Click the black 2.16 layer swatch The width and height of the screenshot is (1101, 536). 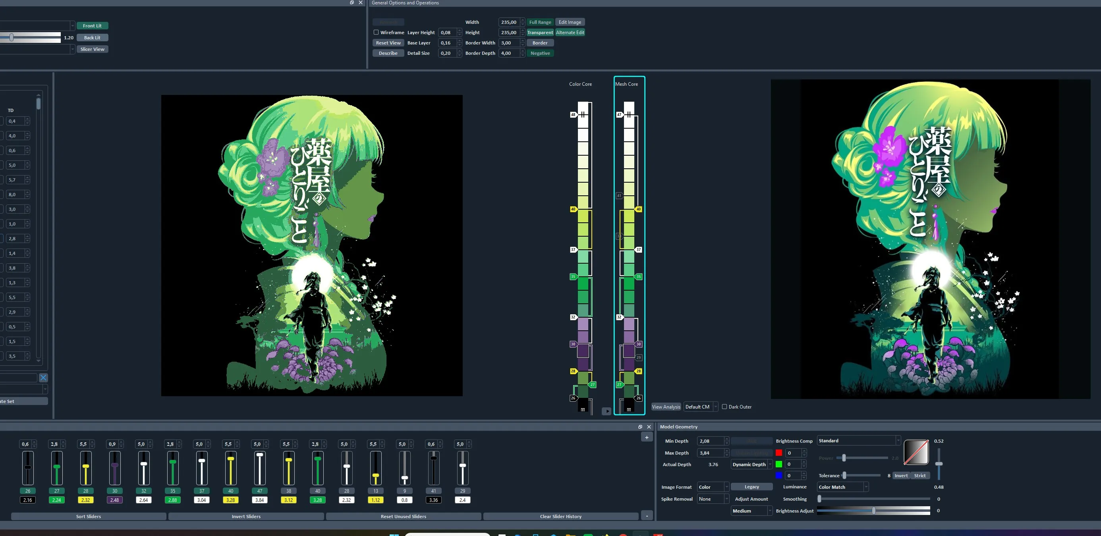(x=28, y=500)
